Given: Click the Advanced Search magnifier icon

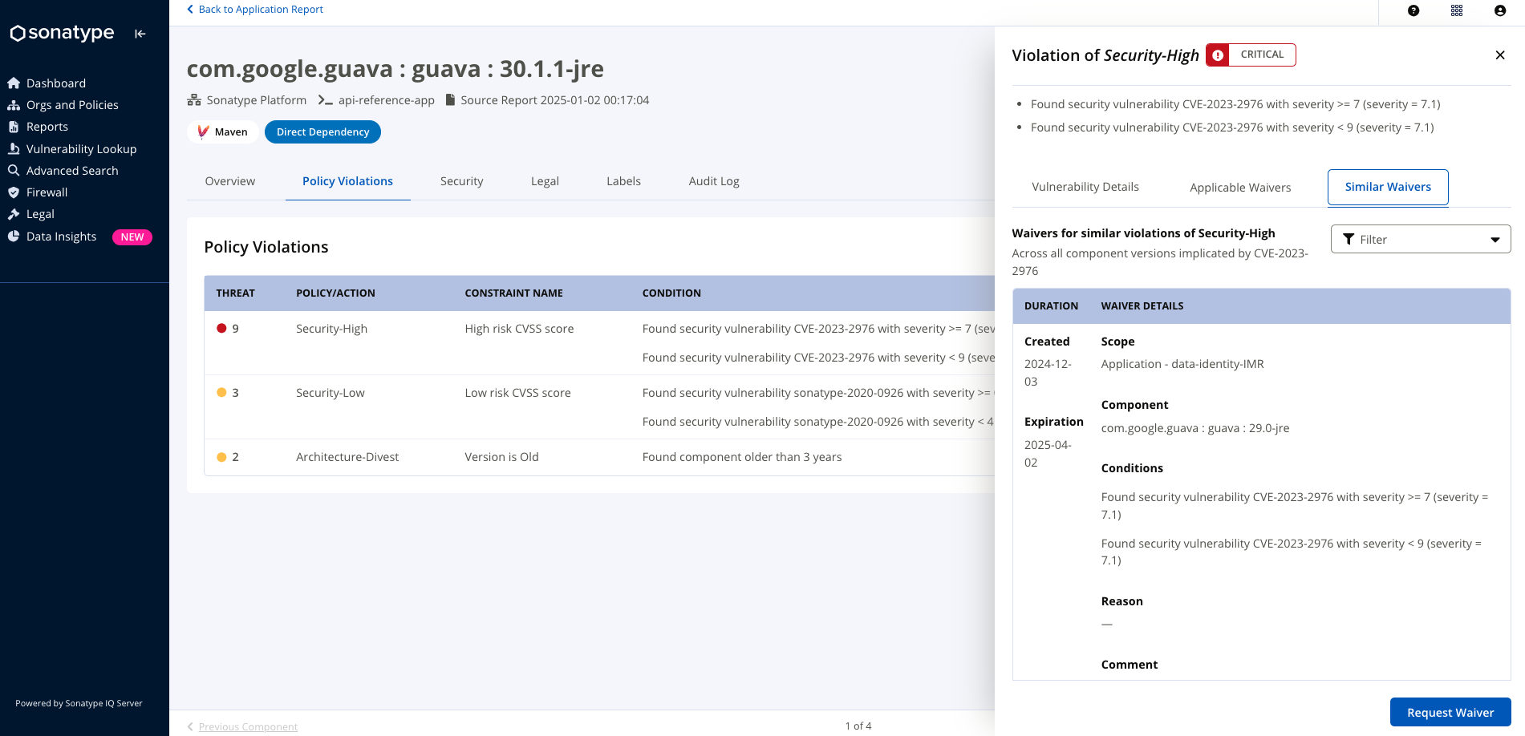Looking at the screenshot, I should tap(14, 171).
